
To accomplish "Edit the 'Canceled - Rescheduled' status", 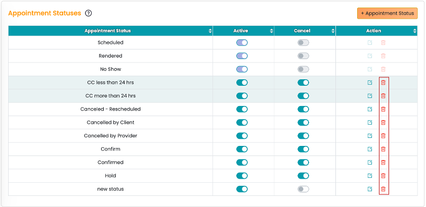I will pos(369,109).
